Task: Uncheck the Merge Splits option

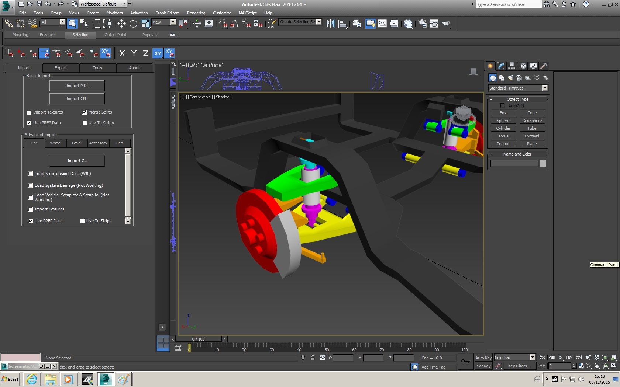Action: click(85, 112)
